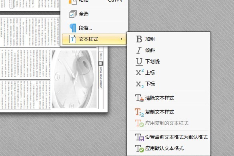Click the watch image in the document
Screen dimensions: 234x156
tap(74, 79)
